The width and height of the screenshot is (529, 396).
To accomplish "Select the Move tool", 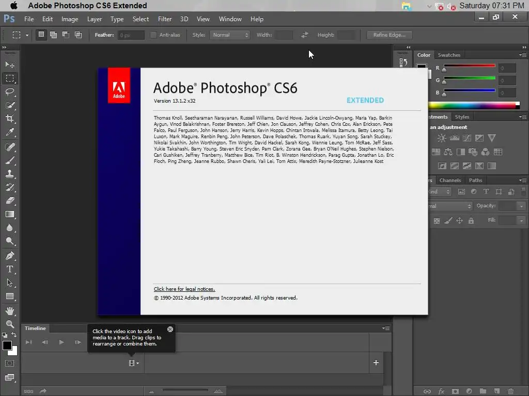I will pos(10,64).
